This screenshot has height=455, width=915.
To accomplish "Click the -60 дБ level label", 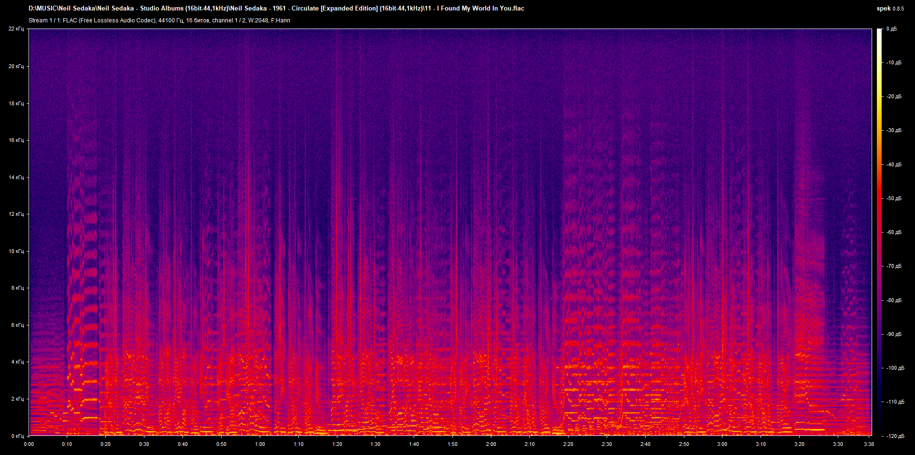I will tap(894, 233).
